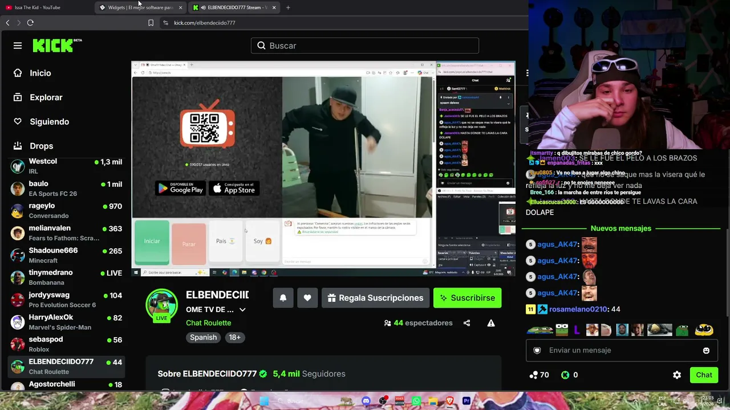Share the stream with share icon

(467, 323)
